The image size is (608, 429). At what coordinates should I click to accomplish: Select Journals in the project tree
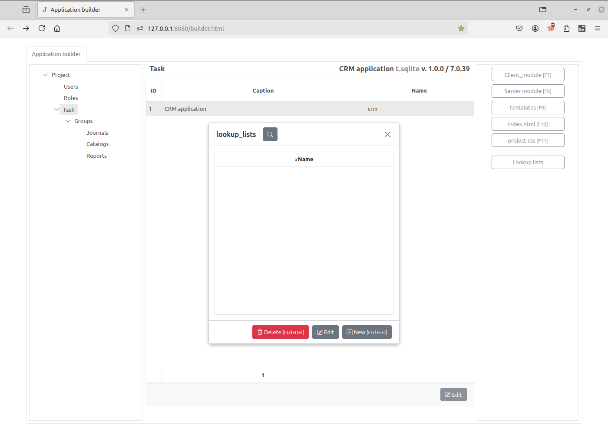point(97,133)
